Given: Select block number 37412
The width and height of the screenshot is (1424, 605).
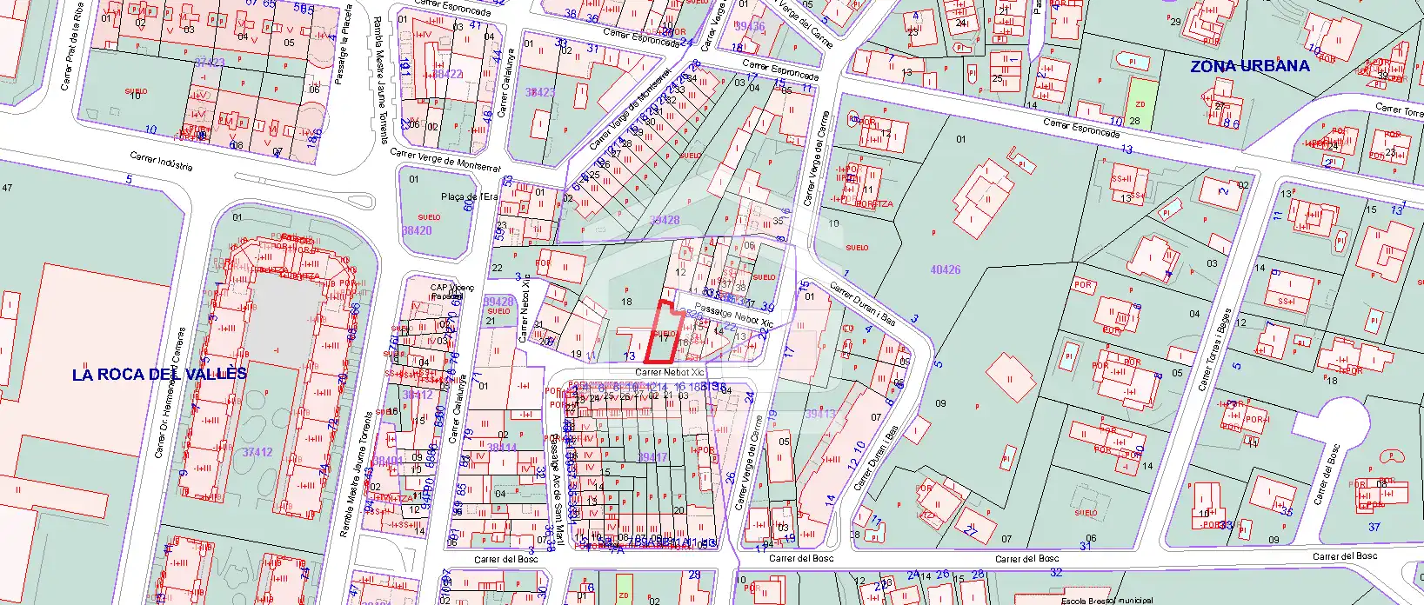Looking at the screenshot, I should click(x=257, y=452).
